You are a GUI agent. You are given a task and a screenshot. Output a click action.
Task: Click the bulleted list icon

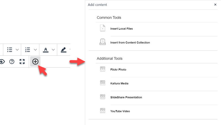click(x=10, y=50)
